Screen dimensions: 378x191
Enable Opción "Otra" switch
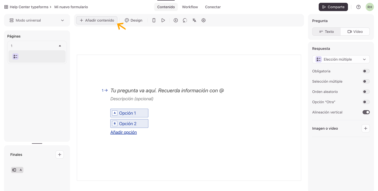coord(366,102)
